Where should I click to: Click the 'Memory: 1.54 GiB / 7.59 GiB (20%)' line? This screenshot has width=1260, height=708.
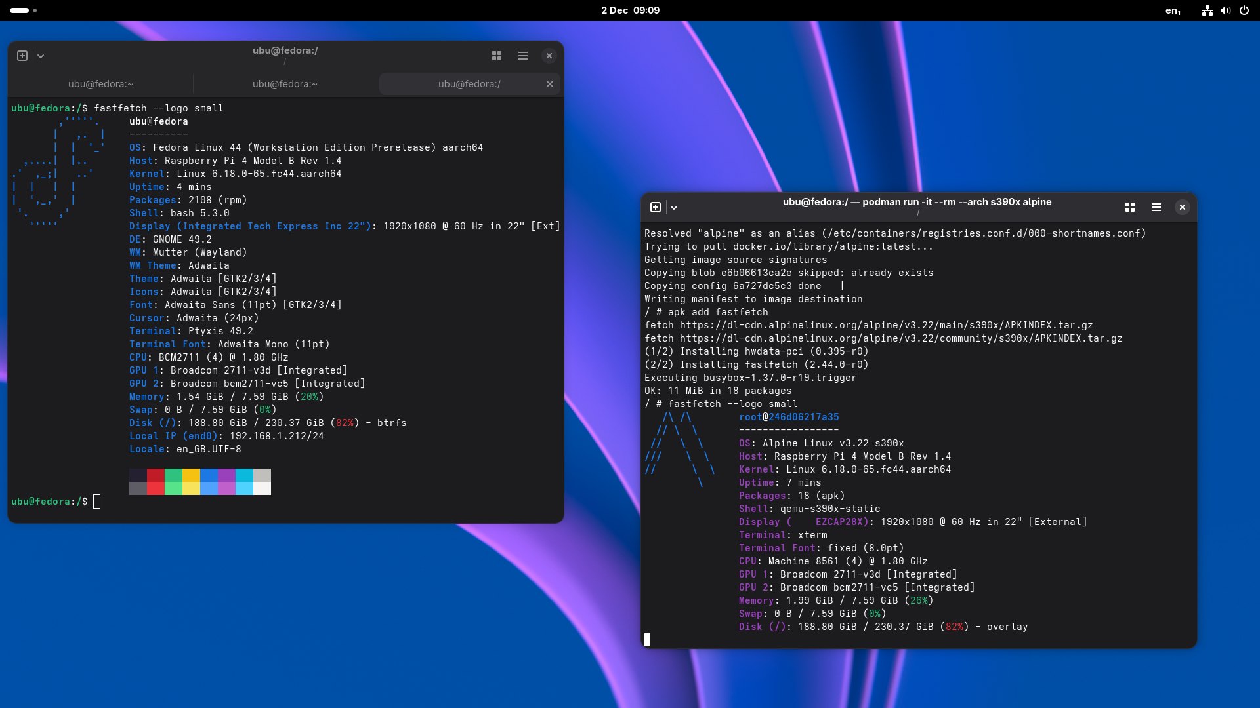(x=226, y=397)
